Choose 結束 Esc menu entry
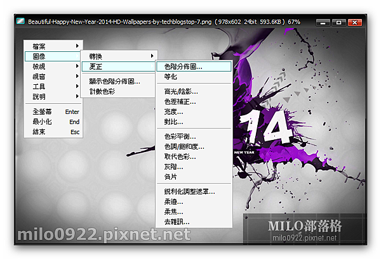Image resolution: width=381 pixels, height=259 pixels. coord(53,132)
